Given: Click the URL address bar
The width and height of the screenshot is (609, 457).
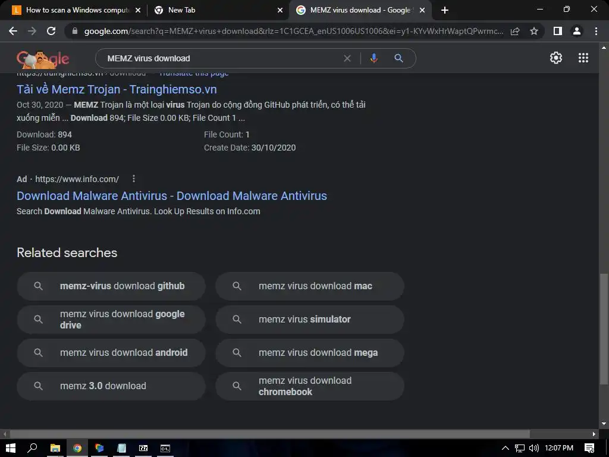Looking at the screenshot, I should (x=294, y=31).
